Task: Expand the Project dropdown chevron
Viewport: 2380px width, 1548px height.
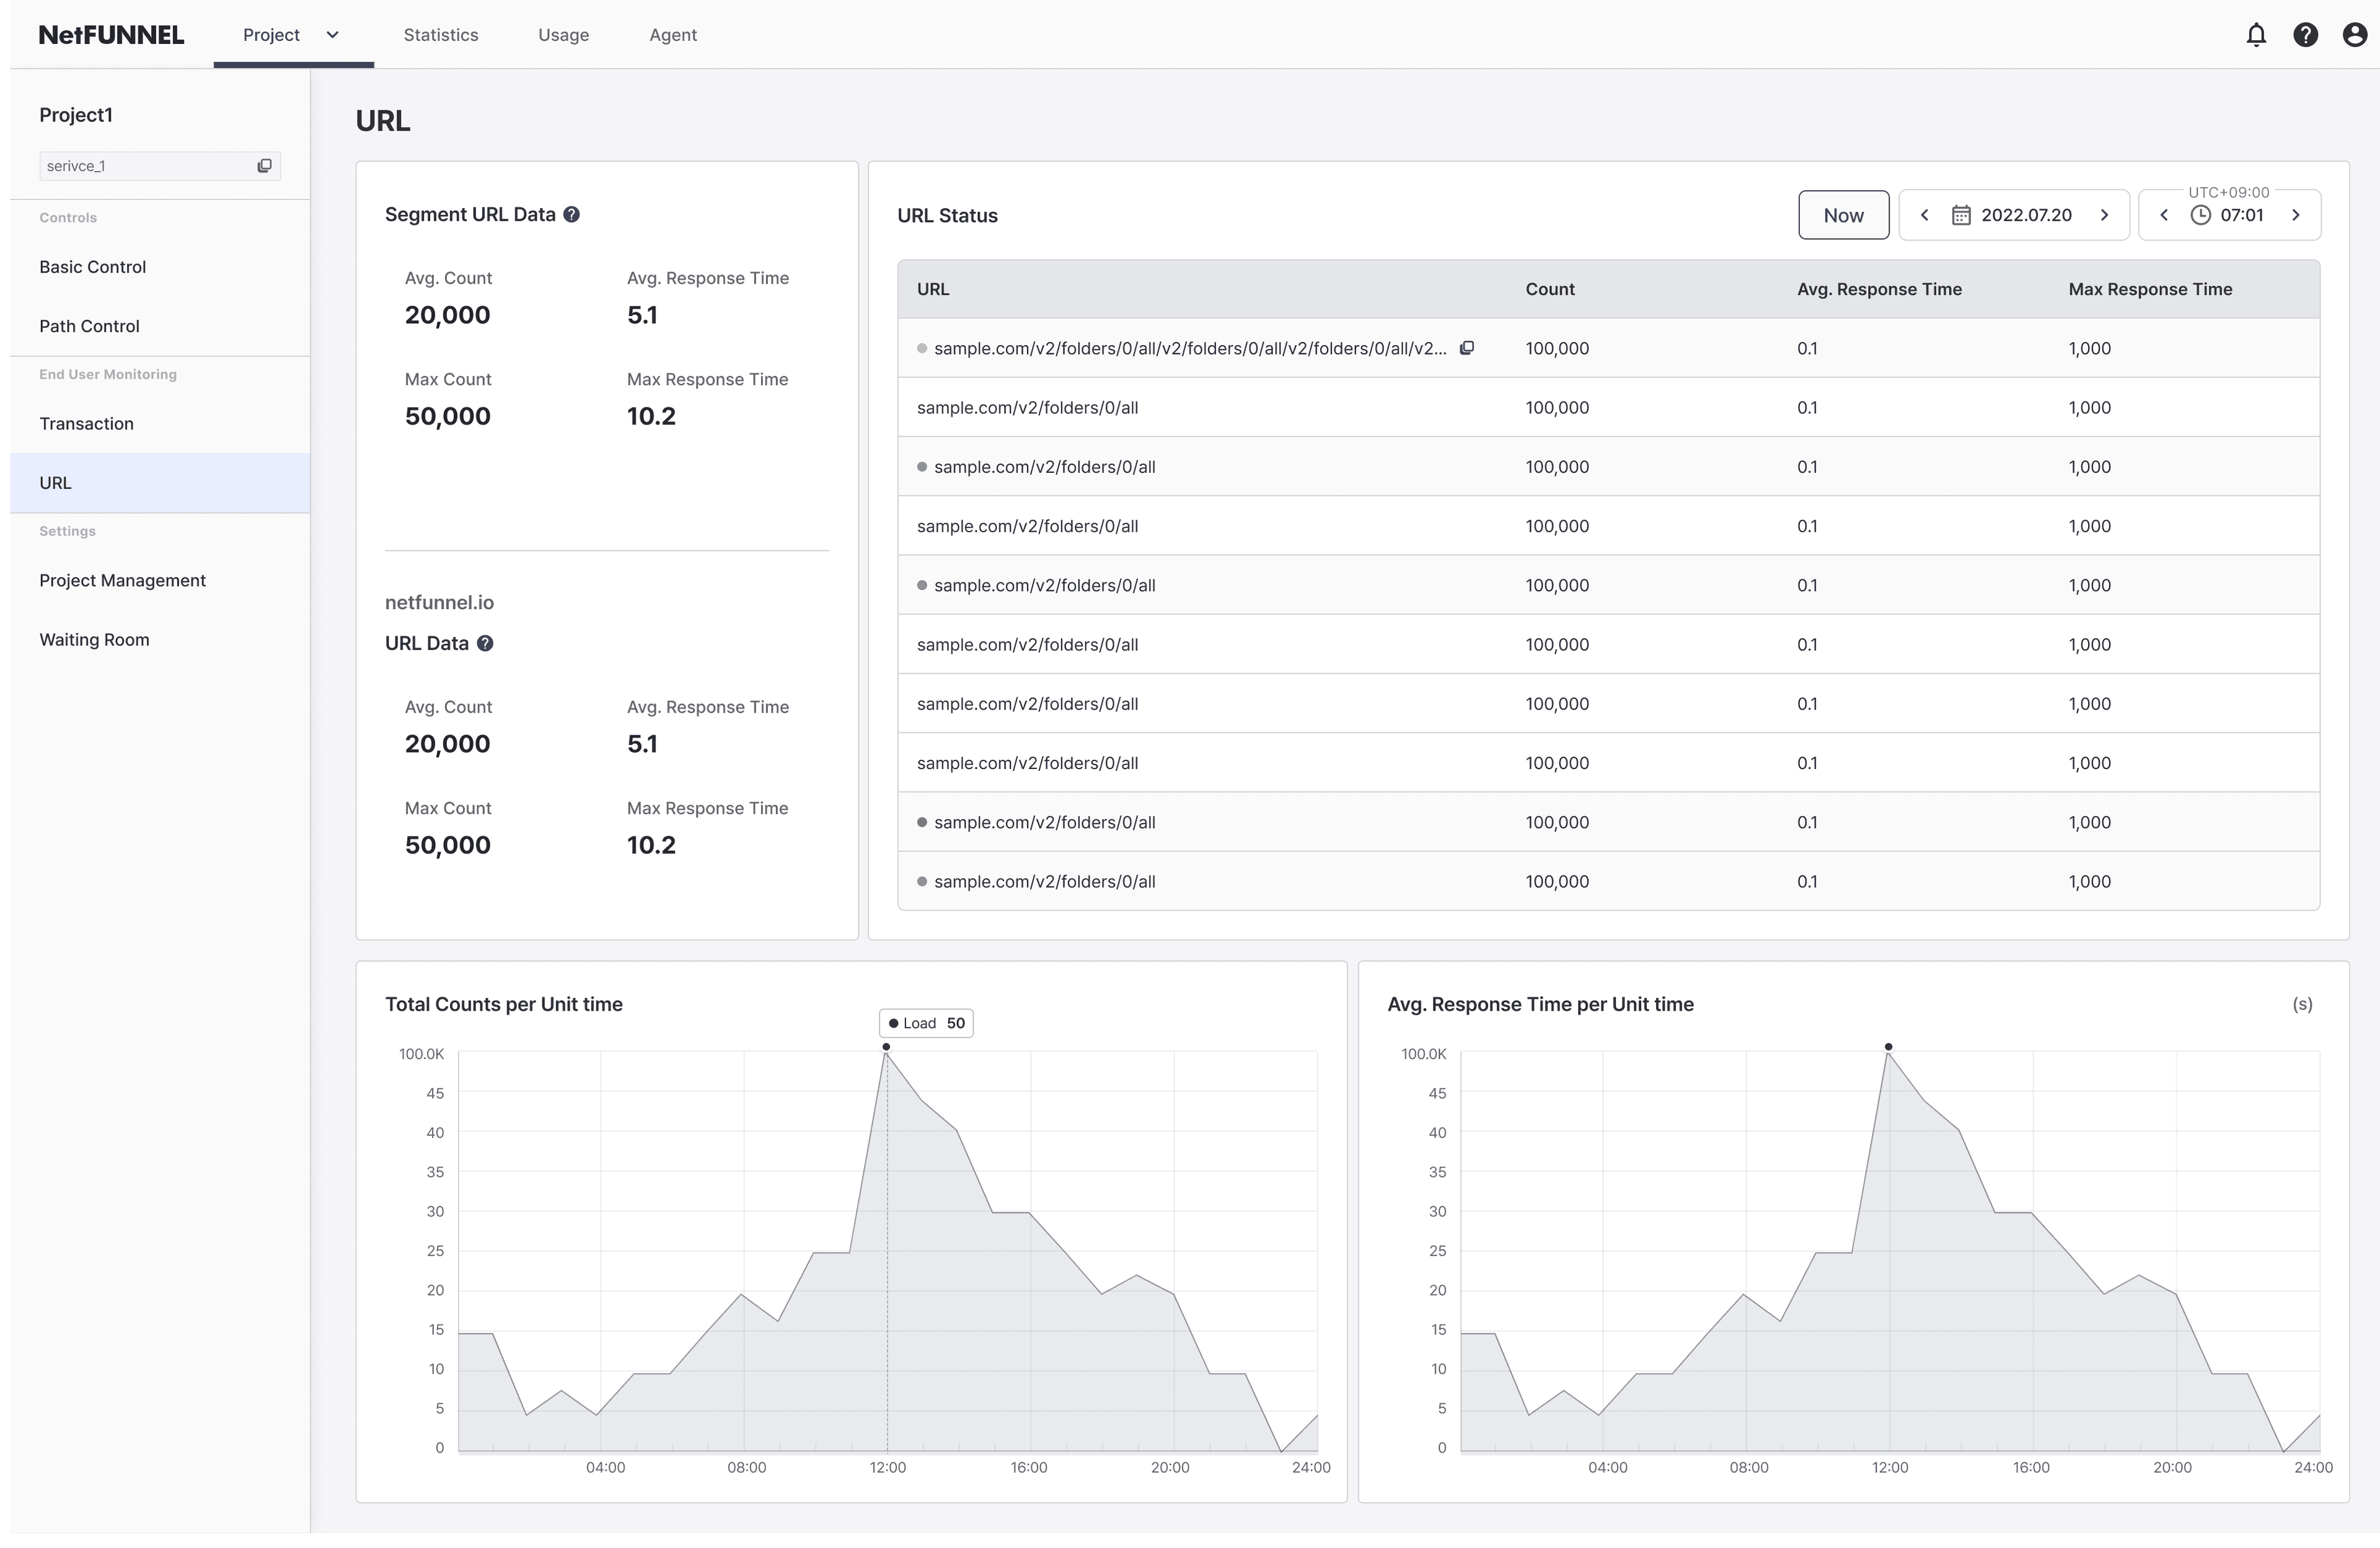Action: 333,35
